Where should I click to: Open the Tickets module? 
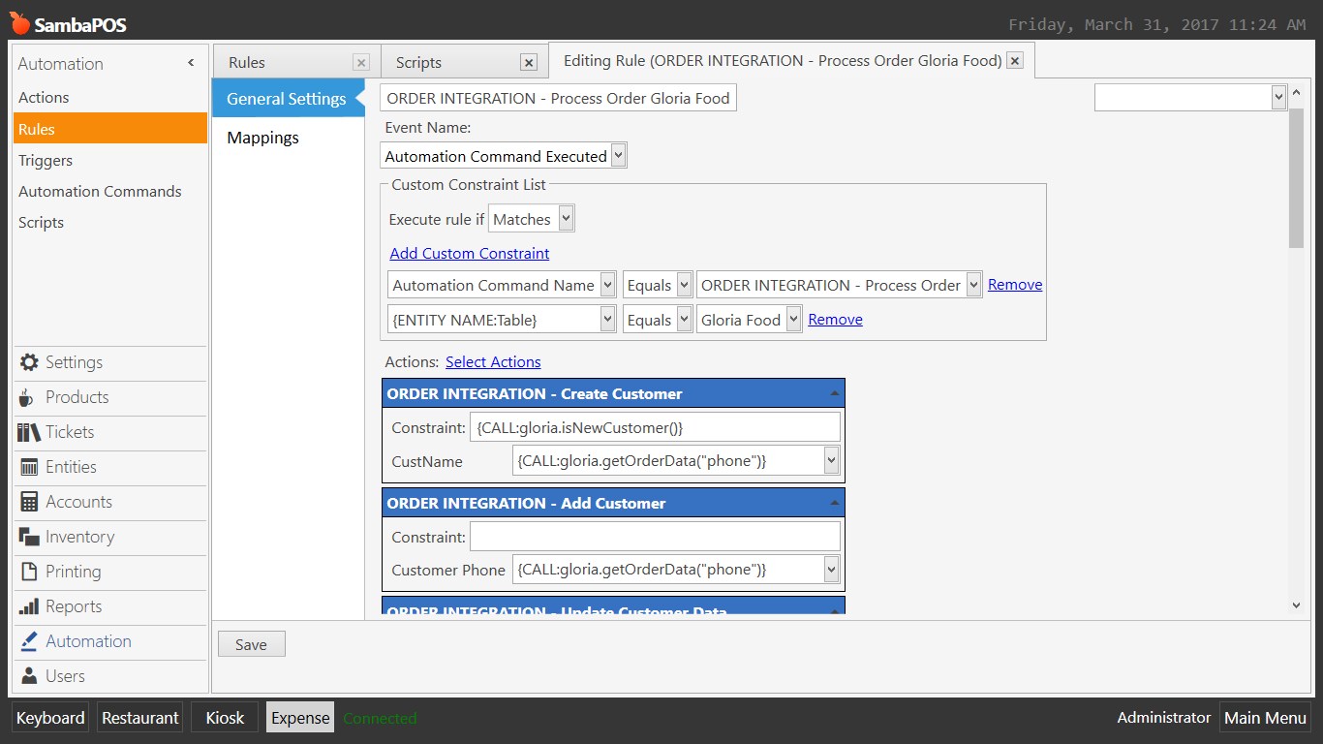(68, 433)
